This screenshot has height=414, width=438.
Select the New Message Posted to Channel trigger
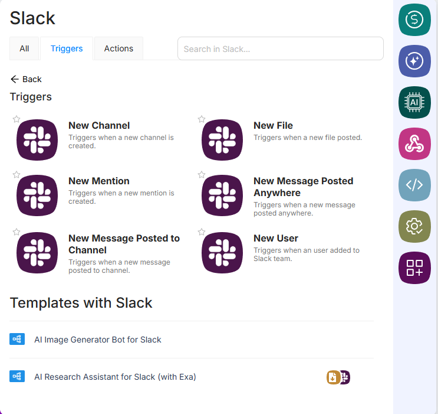[124, 244]
